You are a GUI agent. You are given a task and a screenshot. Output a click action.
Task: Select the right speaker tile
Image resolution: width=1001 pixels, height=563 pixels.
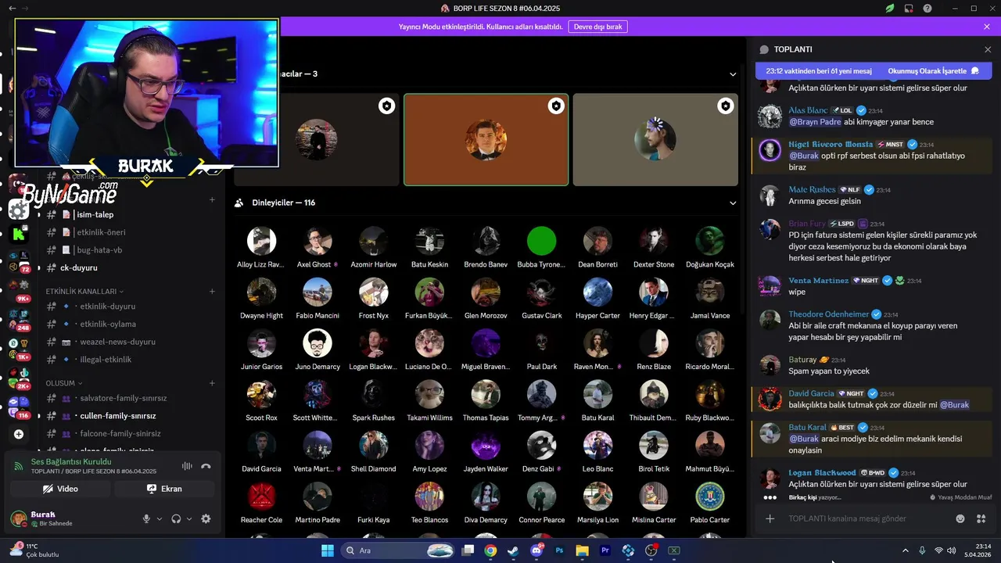coord(655,140)
